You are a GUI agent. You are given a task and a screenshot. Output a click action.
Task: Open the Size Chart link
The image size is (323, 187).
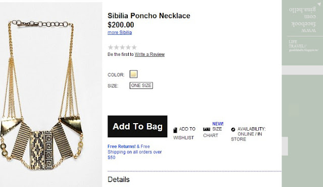[212, 132]
